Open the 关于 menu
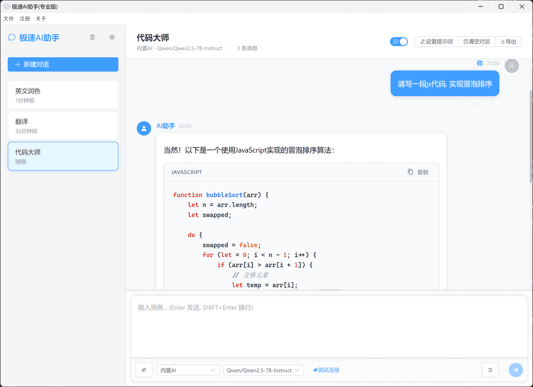Viewport: 533px width, 387px height. click(40, 18)
